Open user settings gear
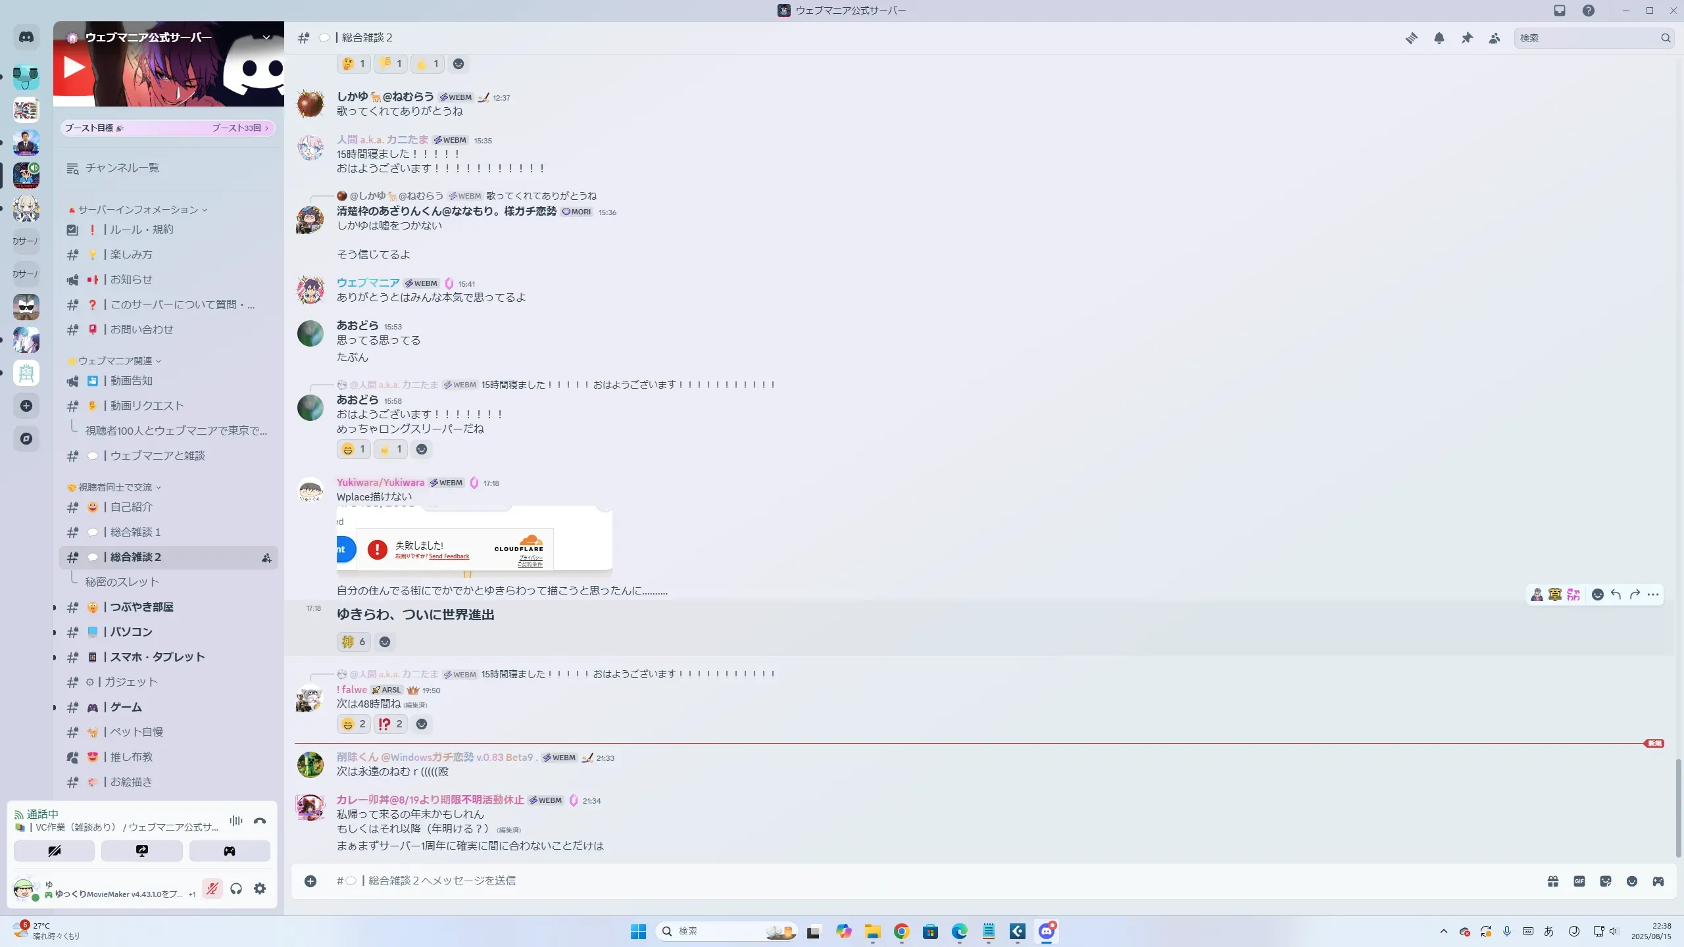This screenshot has width=1684, height=947. click(x=260, y=889)
